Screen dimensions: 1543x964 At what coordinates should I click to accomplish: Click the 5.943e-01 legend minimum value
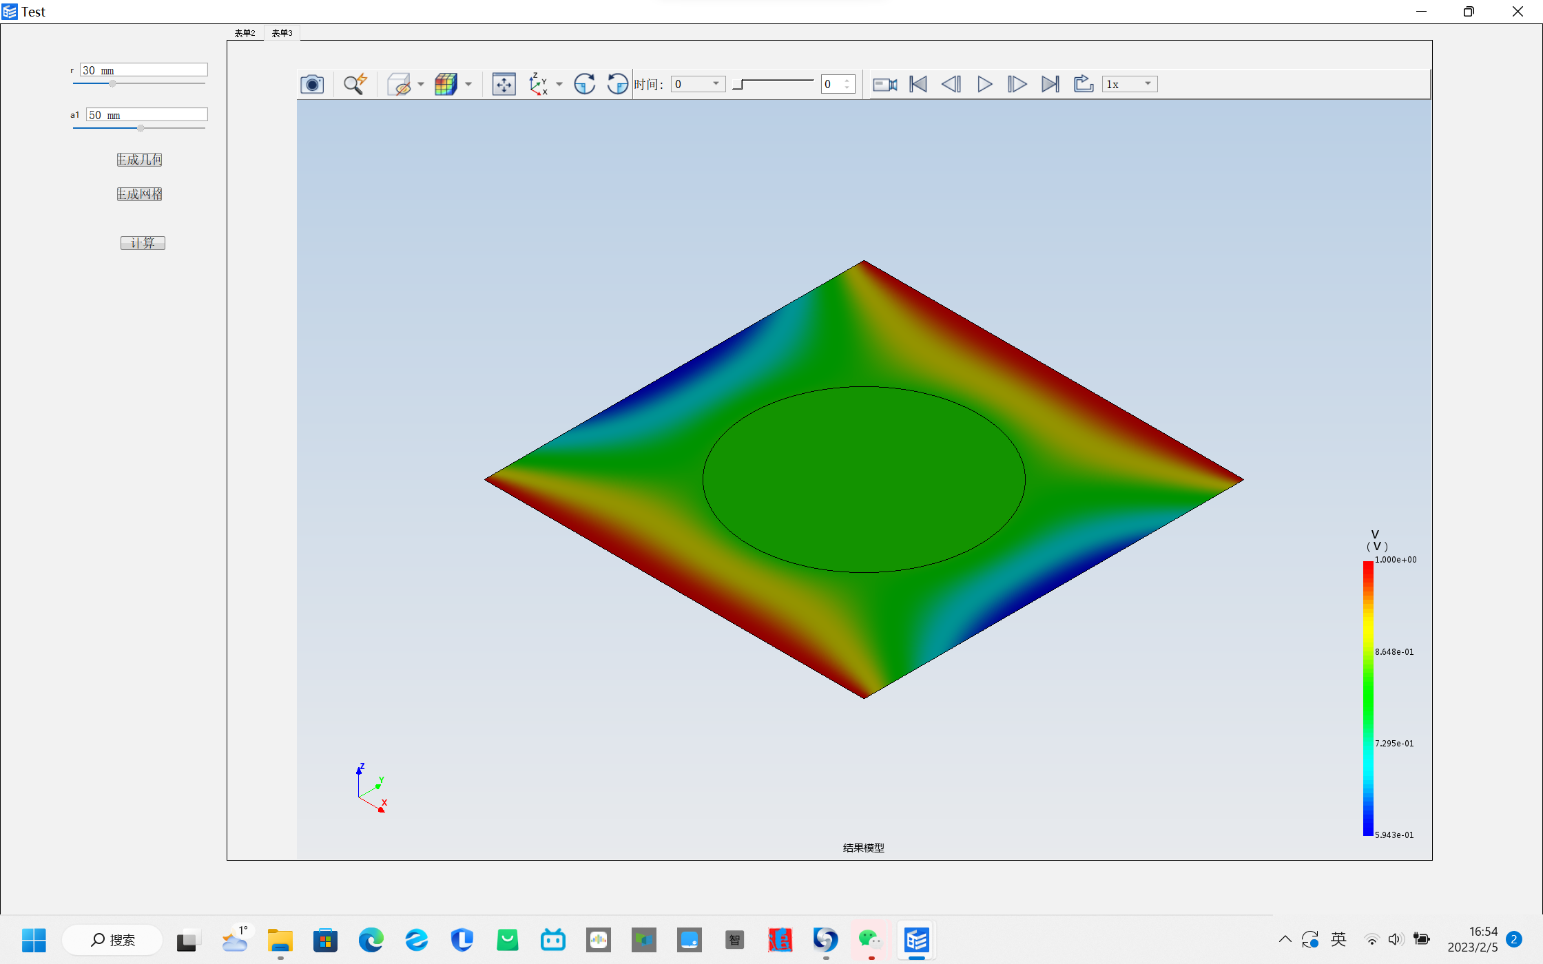1394,835
